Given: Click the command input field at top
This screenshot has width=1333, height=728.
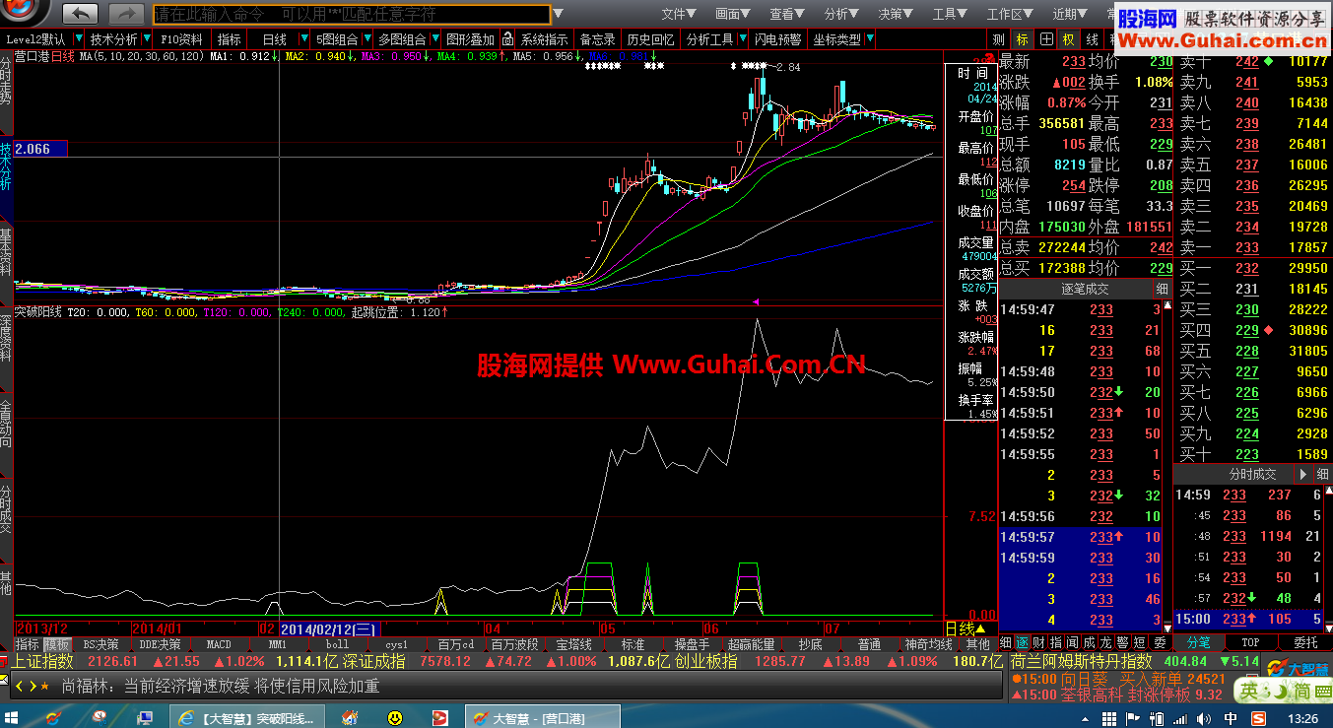Looking at the screenshot, I should coord(345,15).
